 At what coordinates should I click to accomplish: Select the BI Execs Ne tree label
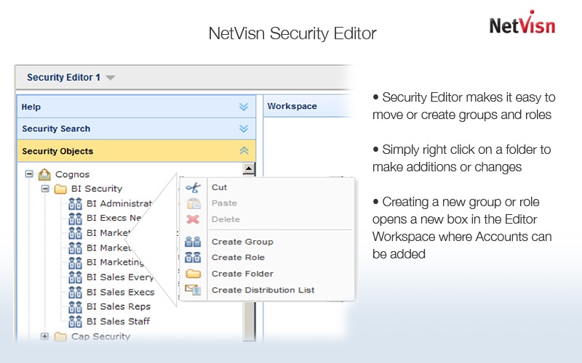pos(114,218)
